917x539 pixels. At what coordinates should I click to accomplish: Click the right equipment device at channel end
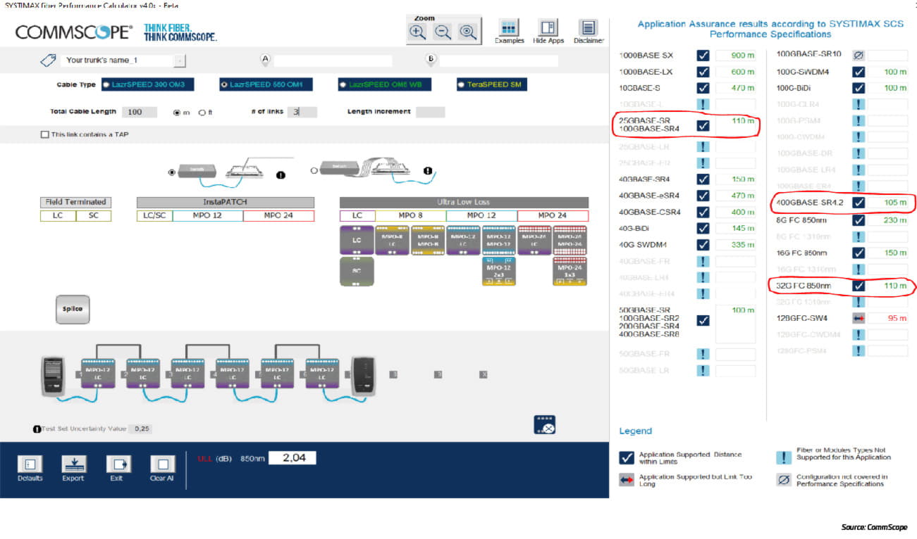point(364,376)
